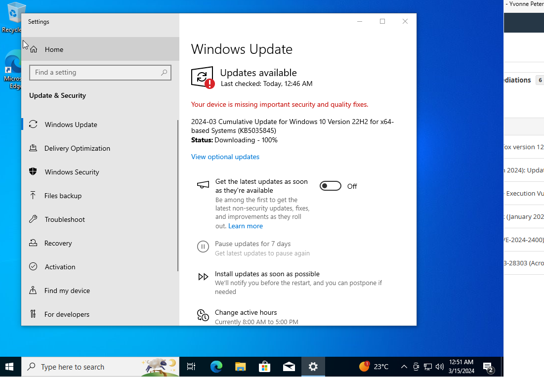This screenshot has height=377, width=544.
Task: Open Windows Update in the sidebar
Action: click(x=100, y=125)
